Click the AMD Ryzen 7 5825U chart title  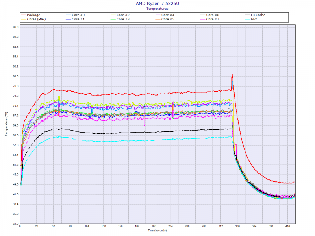tap(157, 3)
